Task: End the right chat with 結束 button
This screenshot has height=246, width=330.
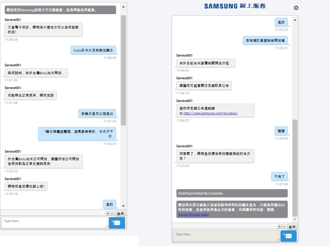Action: click(x=292, y=227)
